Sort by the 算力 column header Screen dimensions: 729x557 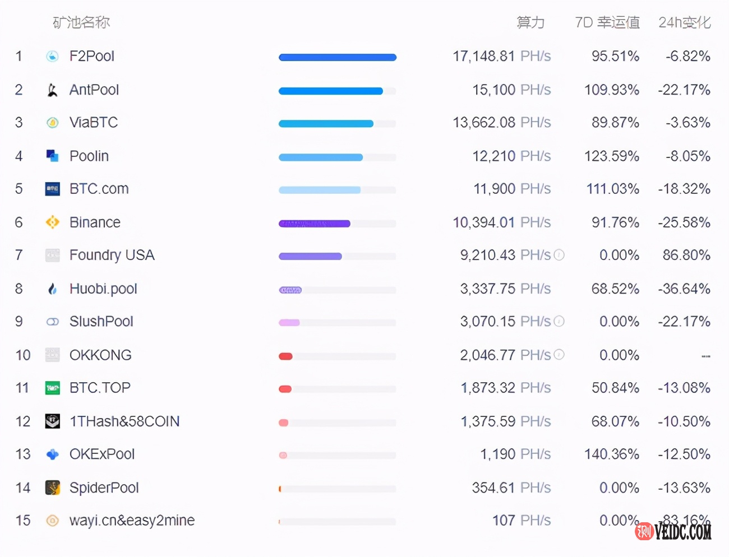(530, 22)
